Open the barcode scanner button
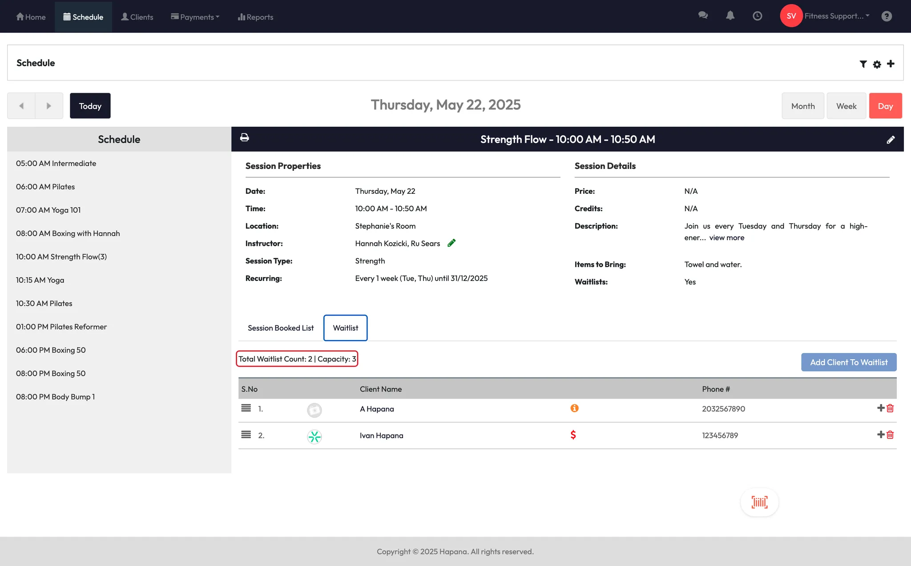 [759, 502]
